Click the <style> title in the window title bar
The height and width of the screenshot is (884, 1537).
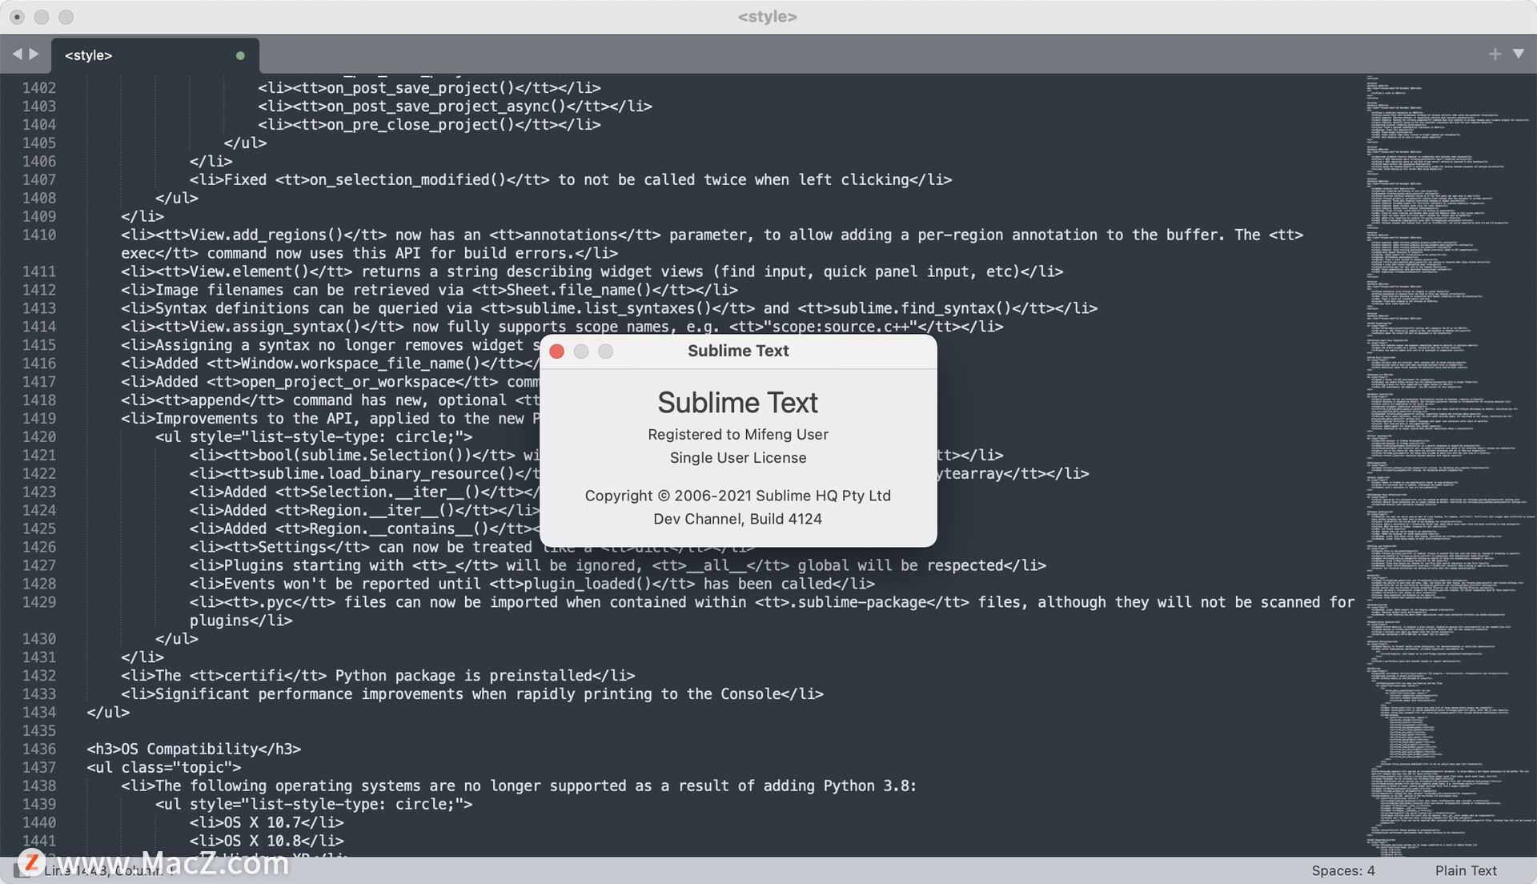click(x=768, y=17)
